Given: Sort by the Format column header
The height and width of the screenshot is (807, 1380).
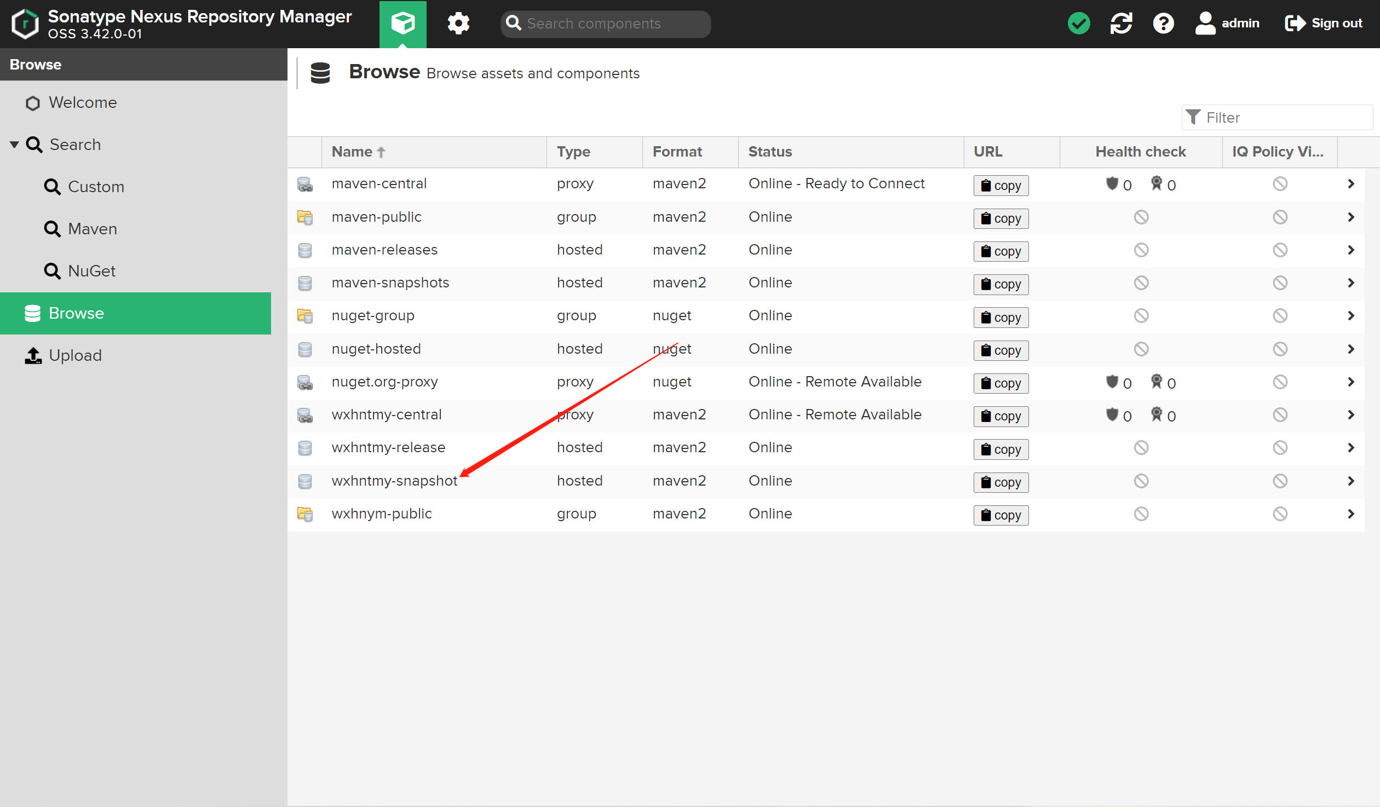Looking at the screenshot, I should [691, 152].
